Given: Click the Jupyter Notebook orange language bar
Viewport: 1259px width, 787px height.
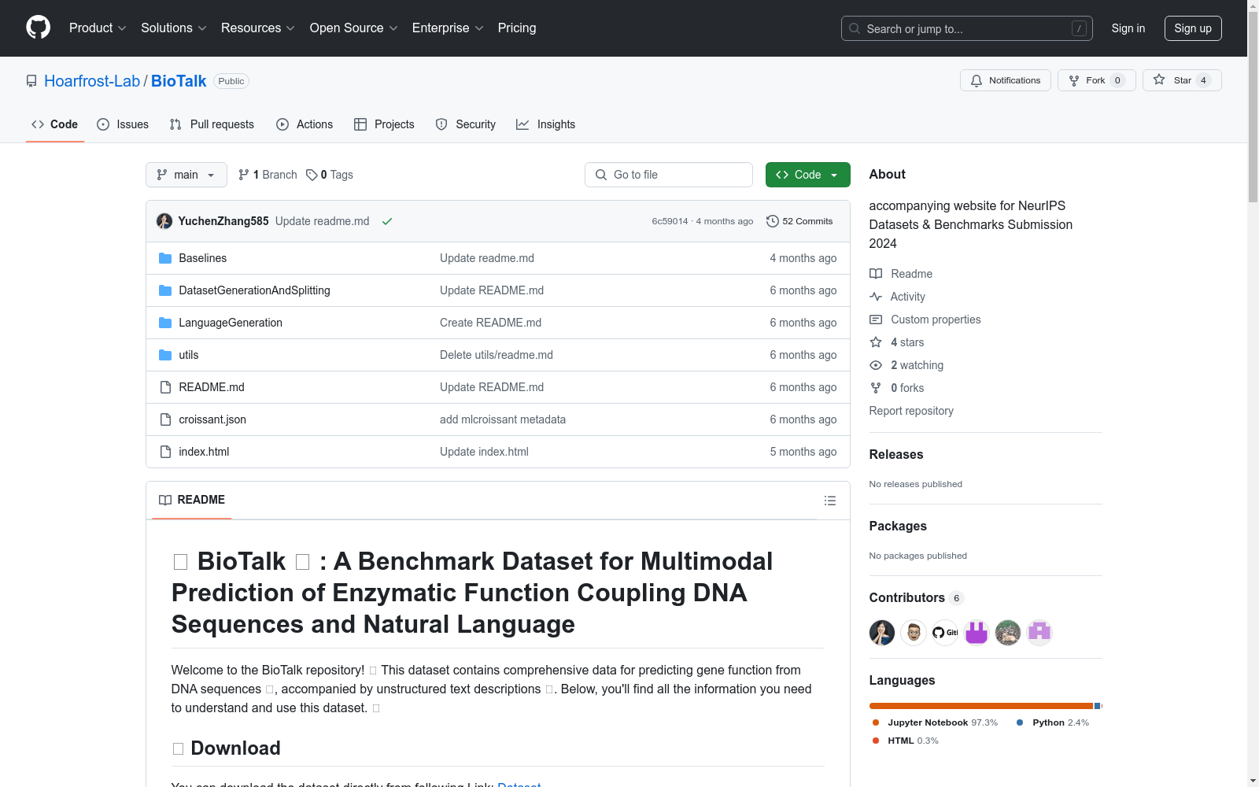Looking at the screenshot, I should click(x=981, y=706).
